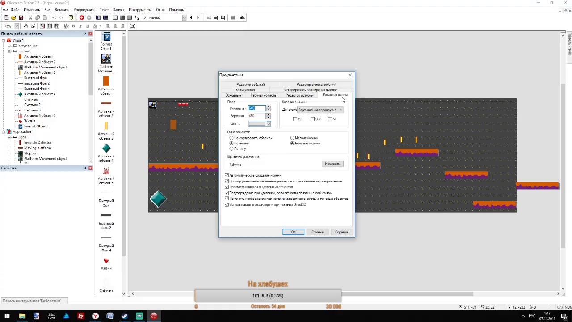Open the Файл menu
Viewport: 572px width, 322px height.
coord(15,10)
